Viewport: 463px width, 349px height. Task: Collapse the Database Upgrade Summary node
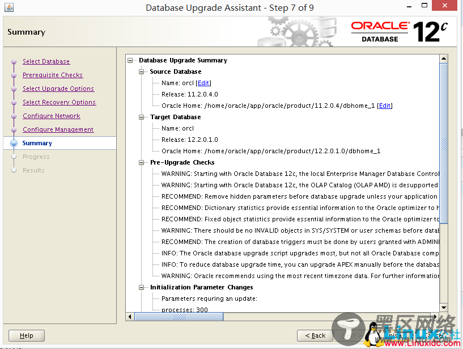click(x=130, y=60)
